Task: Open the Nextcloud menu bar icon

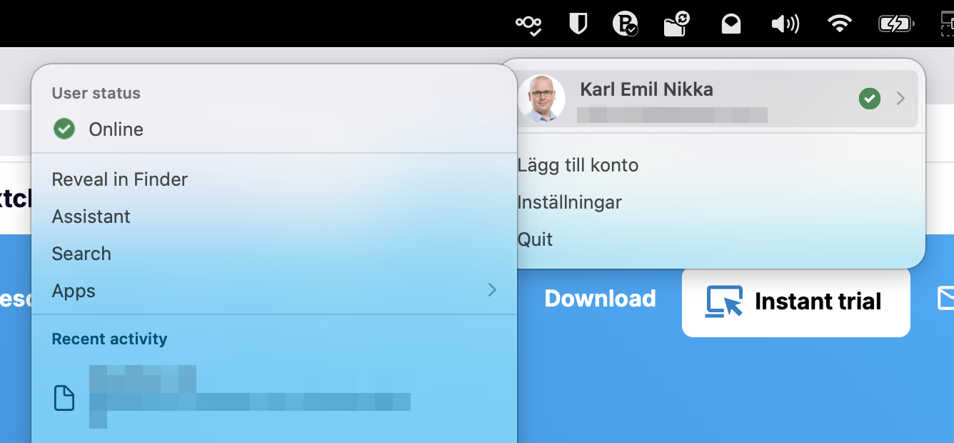Action: coord(528,25)
